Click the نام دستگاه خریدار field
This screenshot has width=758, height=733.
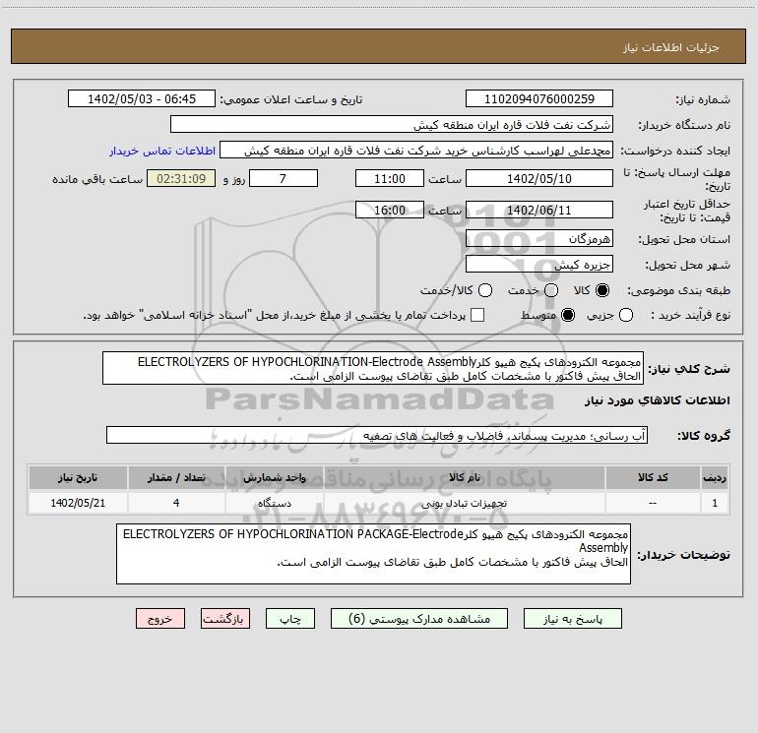point(392,124)
